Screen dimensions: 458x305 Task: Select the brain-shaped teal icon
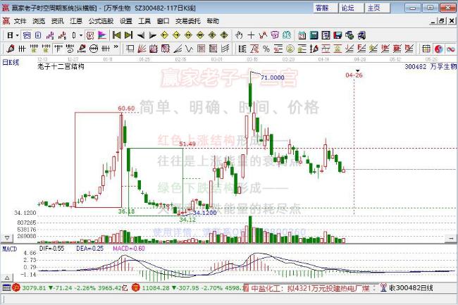[287, 35]
